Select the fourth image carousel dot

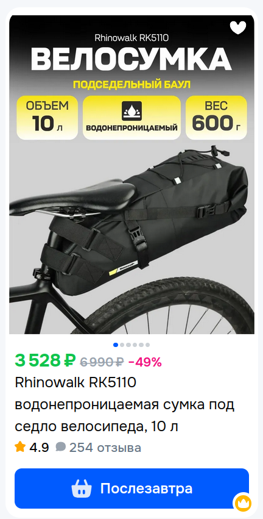pos(135,345)
